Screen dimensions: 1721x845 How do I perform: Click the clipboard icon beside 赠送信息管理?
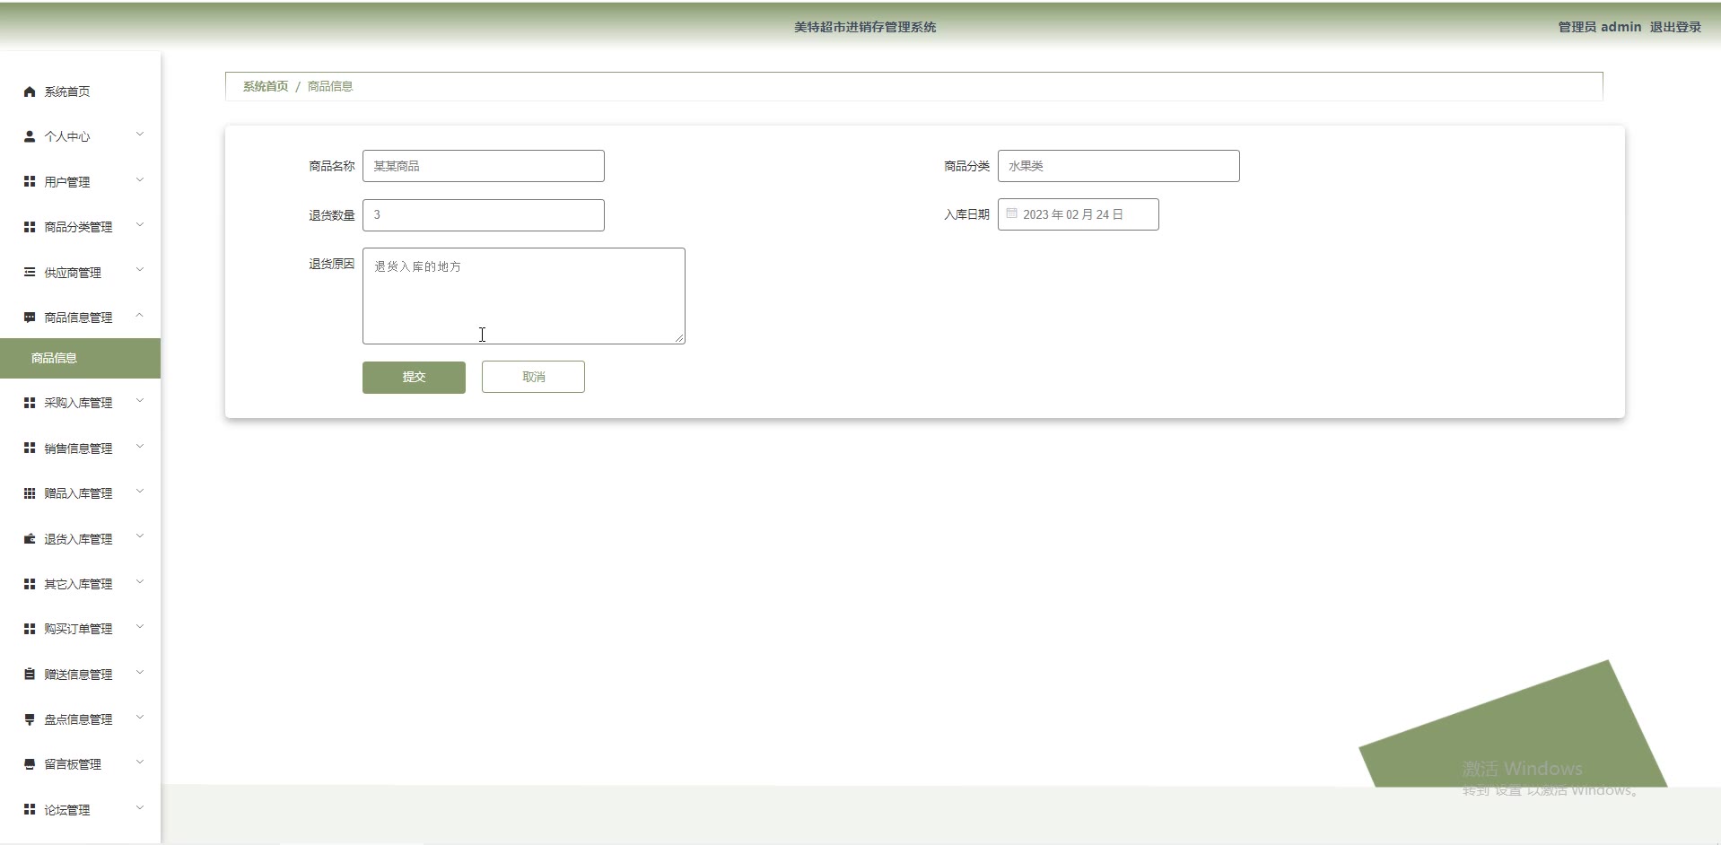click(30, 674)
